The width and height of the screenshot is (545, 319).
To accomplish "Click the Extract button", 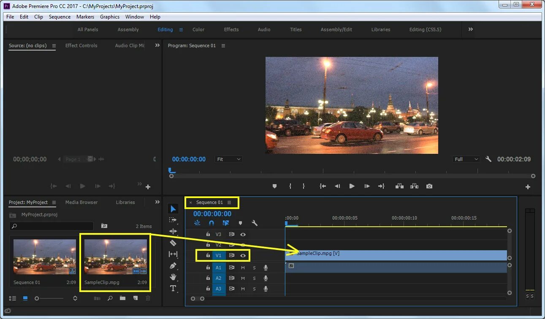I will [414, 186].
